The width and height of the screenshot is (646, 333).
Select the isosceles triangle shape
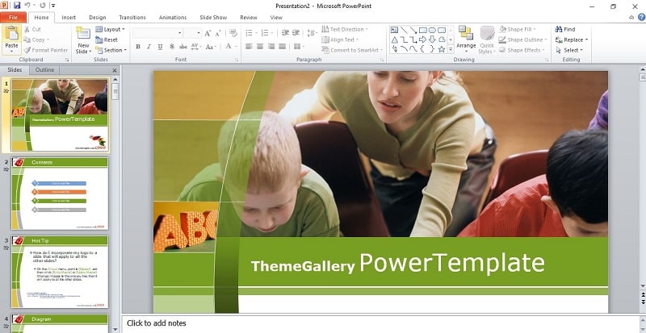394,40
